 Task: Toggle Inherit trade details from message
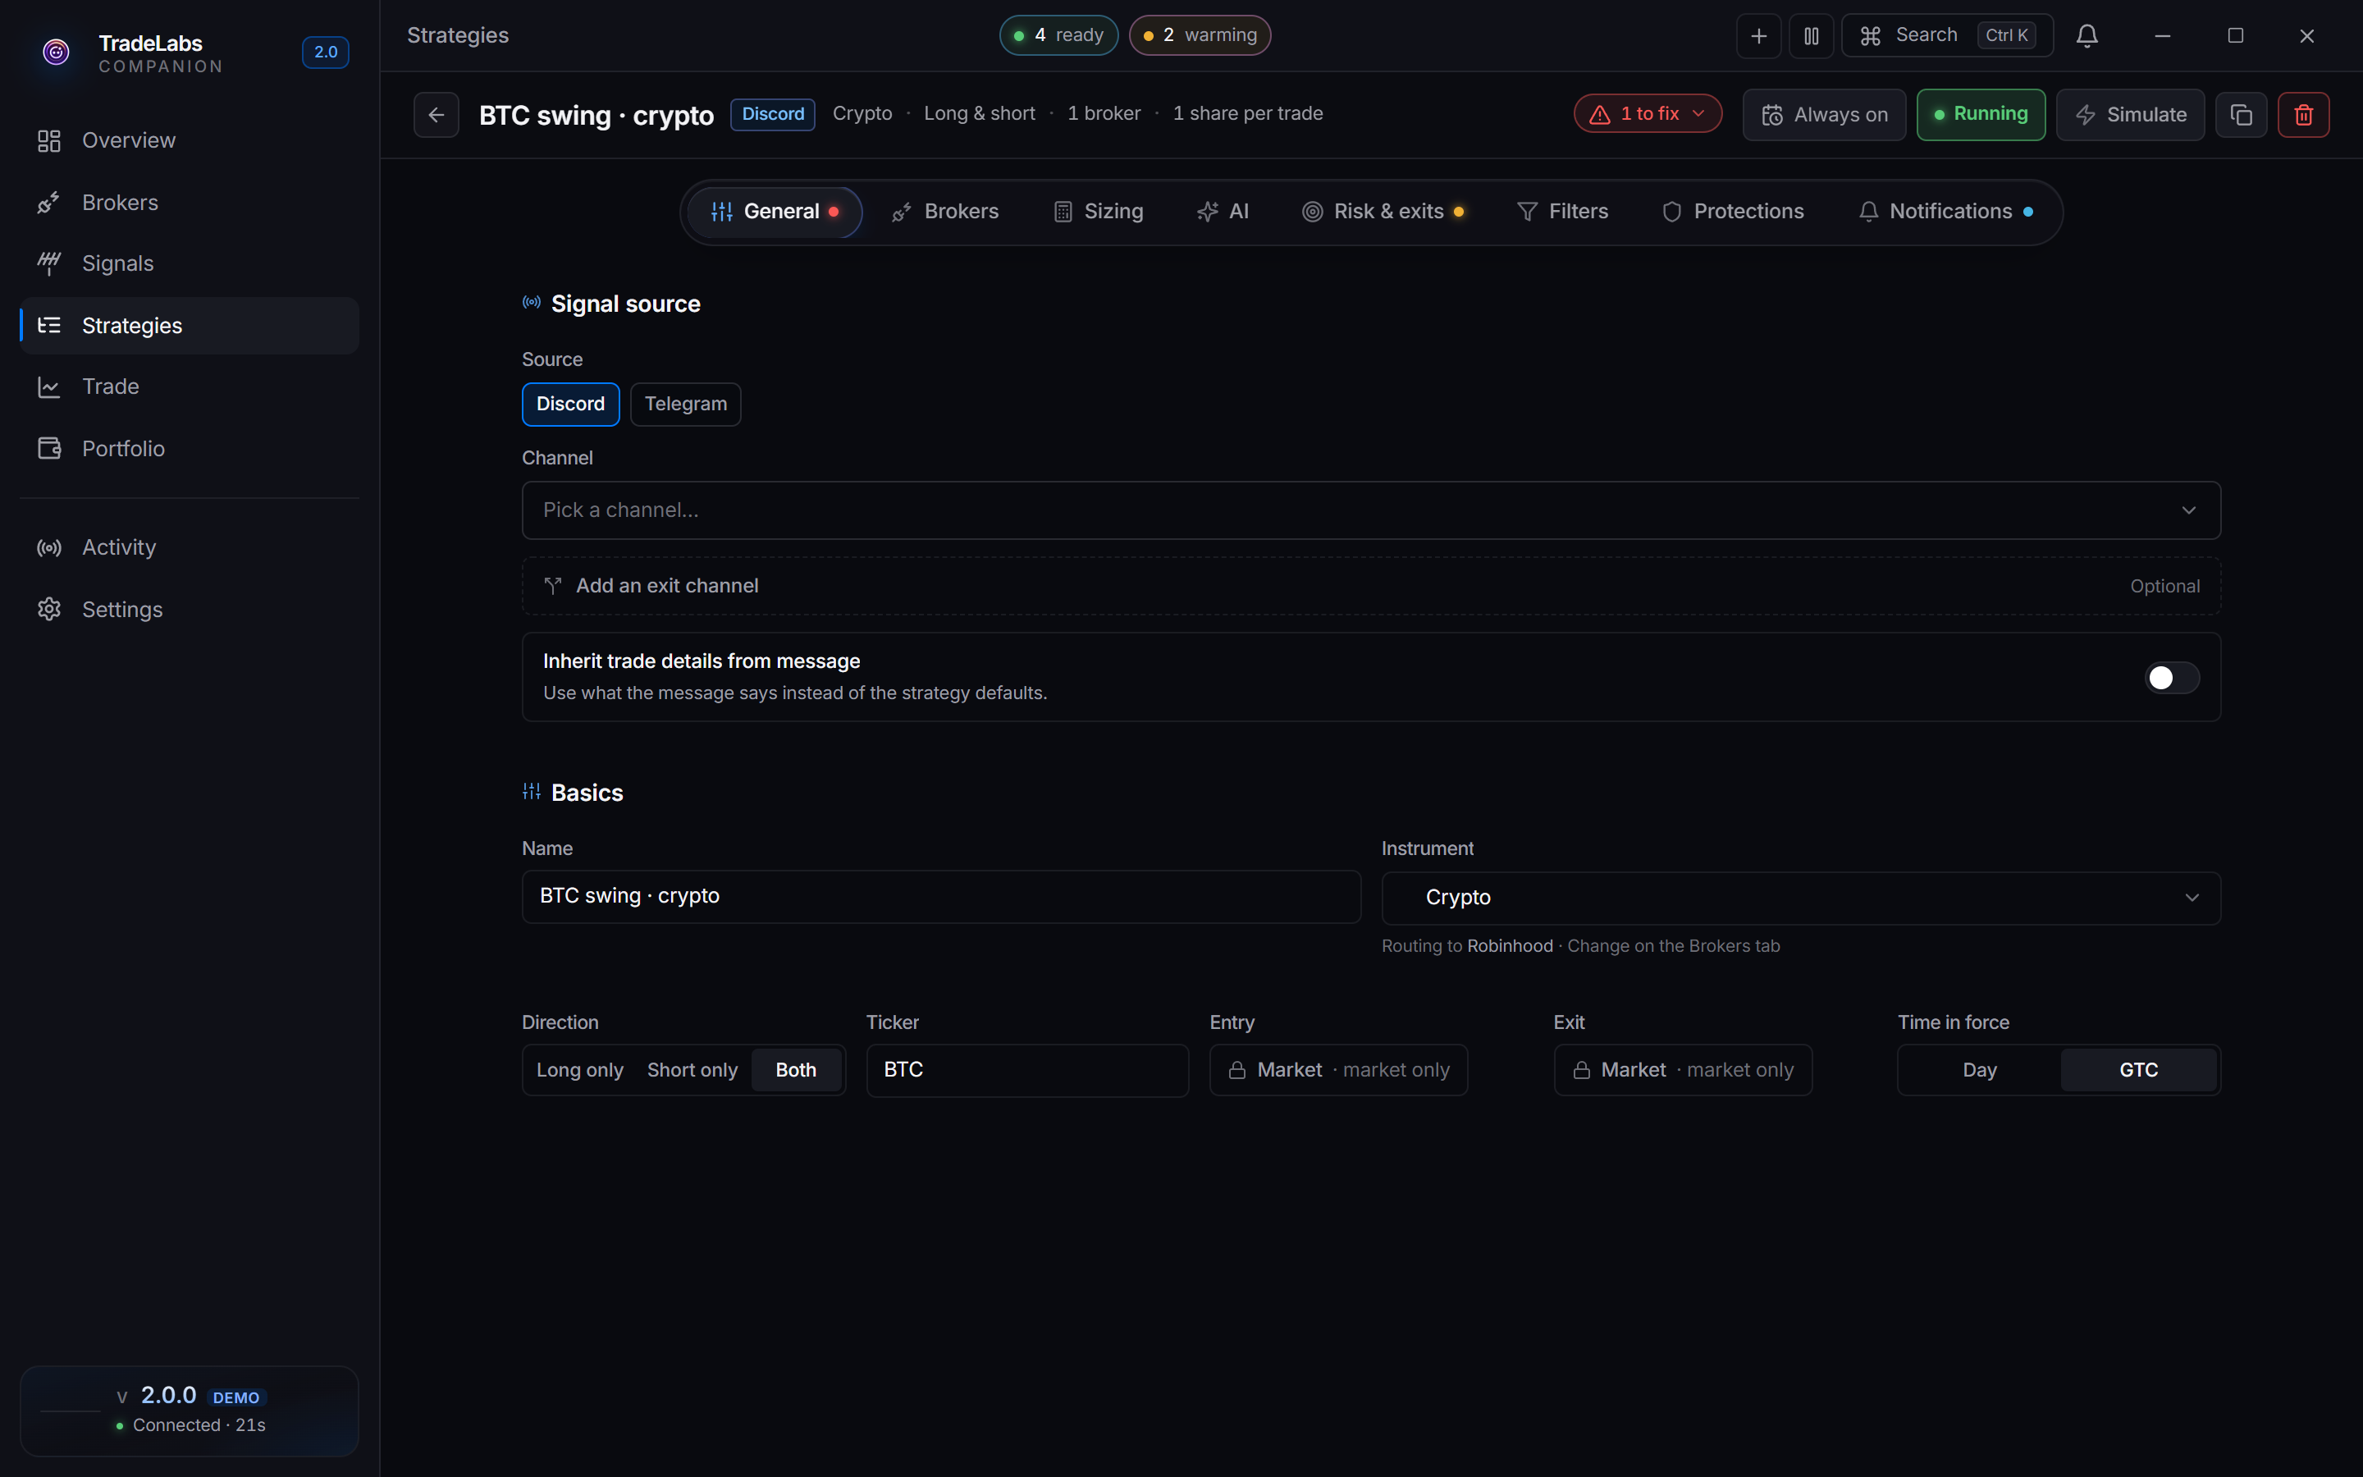pyautogui.click(x=2172, y=677)
